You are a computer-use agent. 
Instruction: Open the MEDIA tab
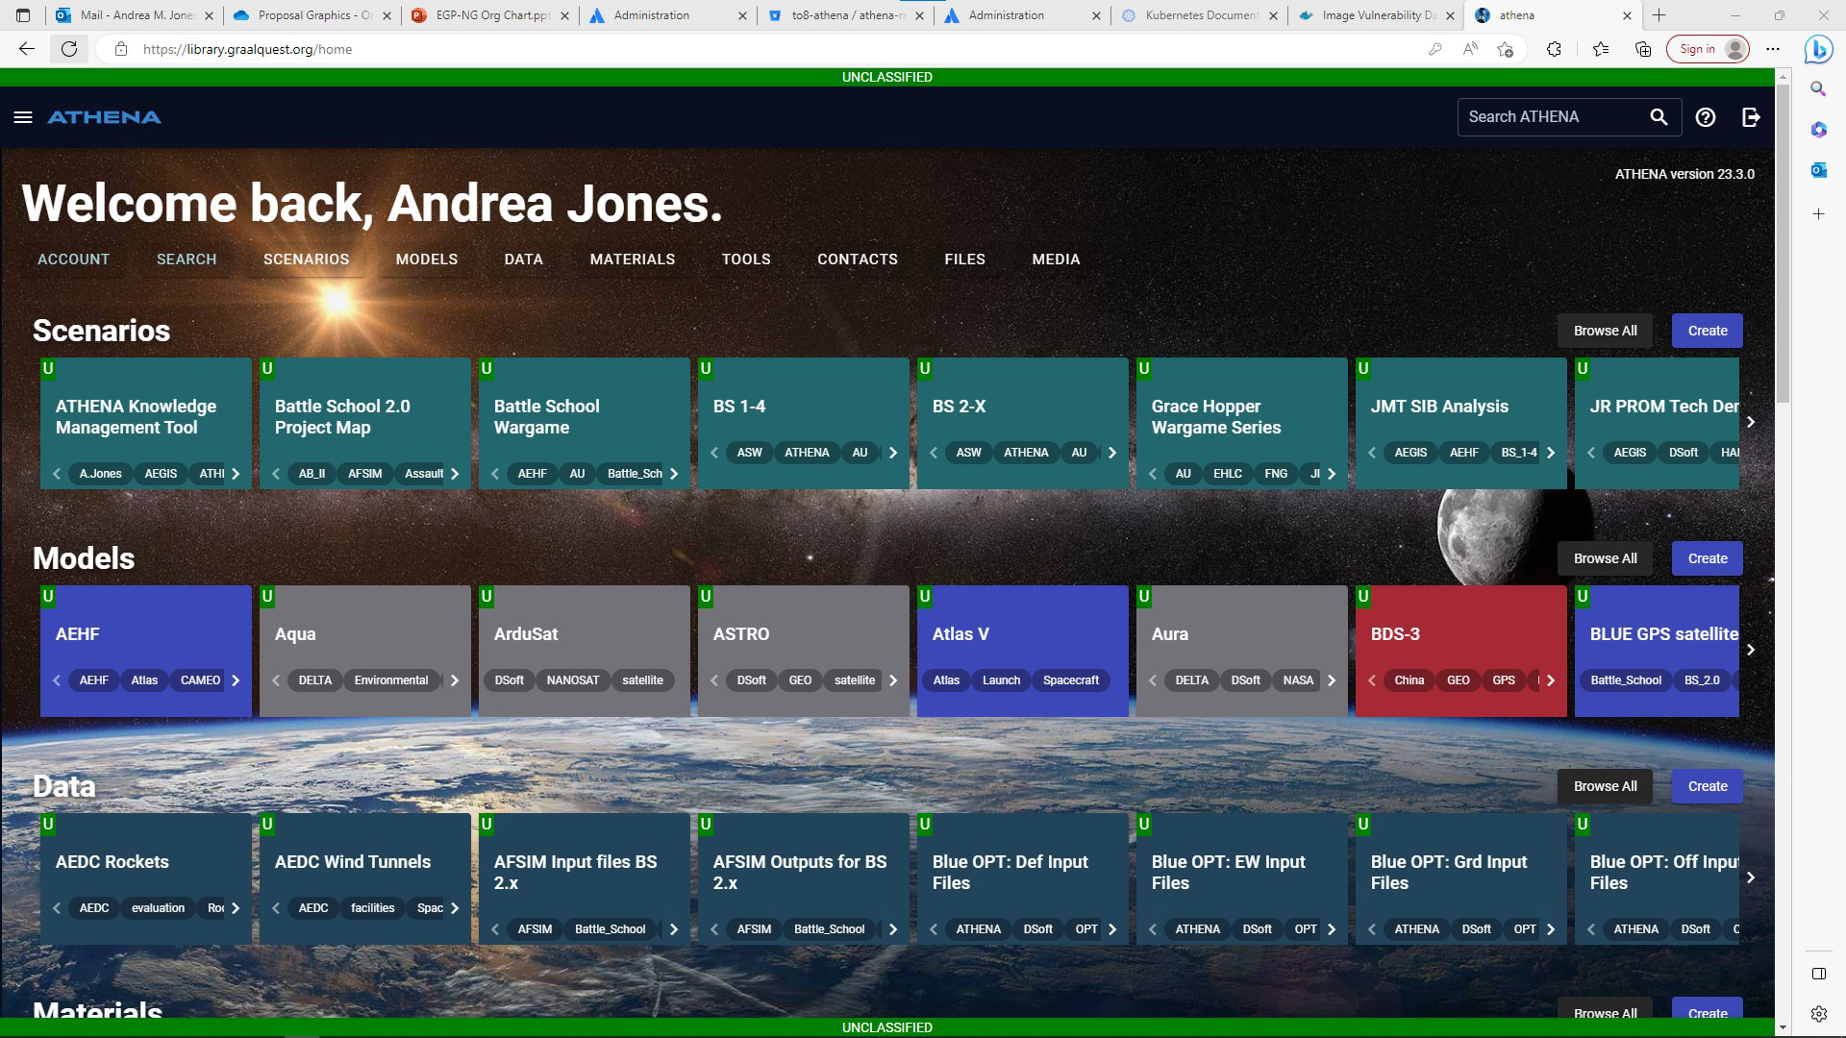tap(1056, 259)
